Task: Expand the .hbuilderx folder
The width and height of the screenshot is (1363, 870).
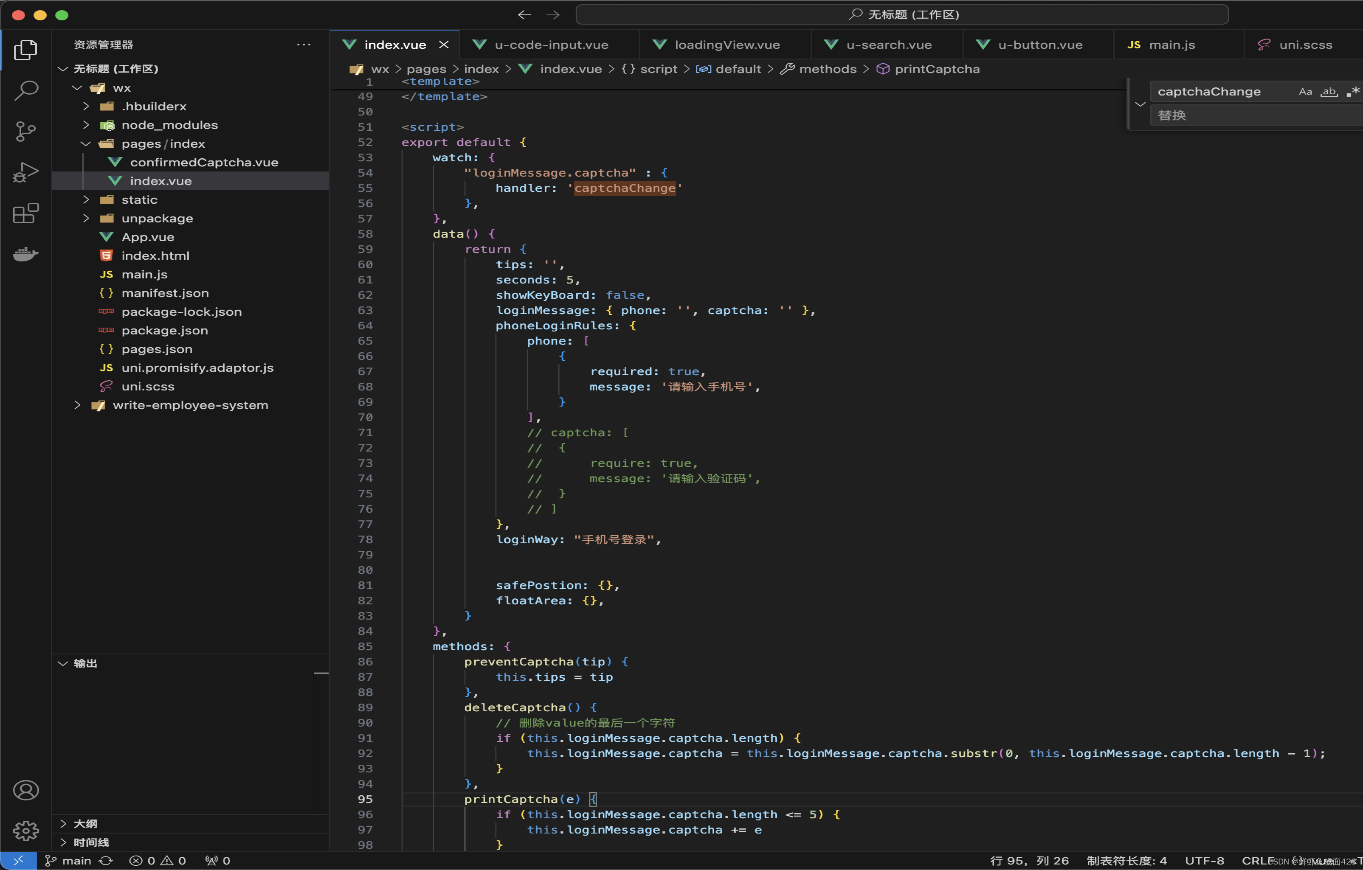Action: tap(86, 106)
